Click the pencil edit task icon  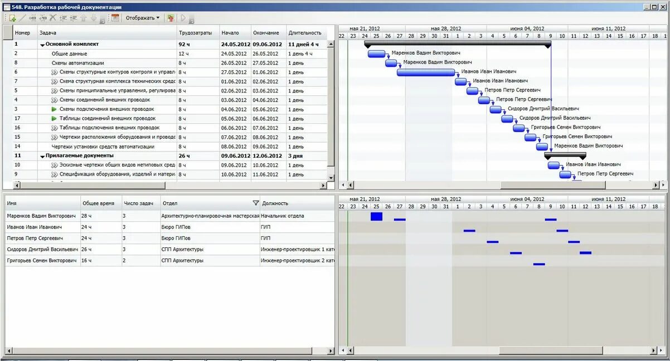[x=23, y=18]
